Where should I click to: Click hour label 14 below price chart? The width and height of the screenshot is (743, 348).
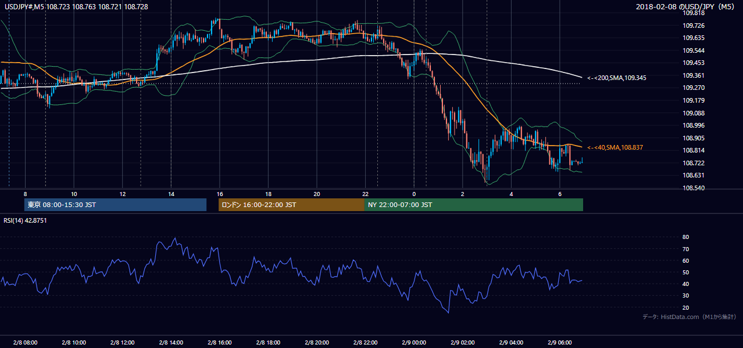pos(171,194)
